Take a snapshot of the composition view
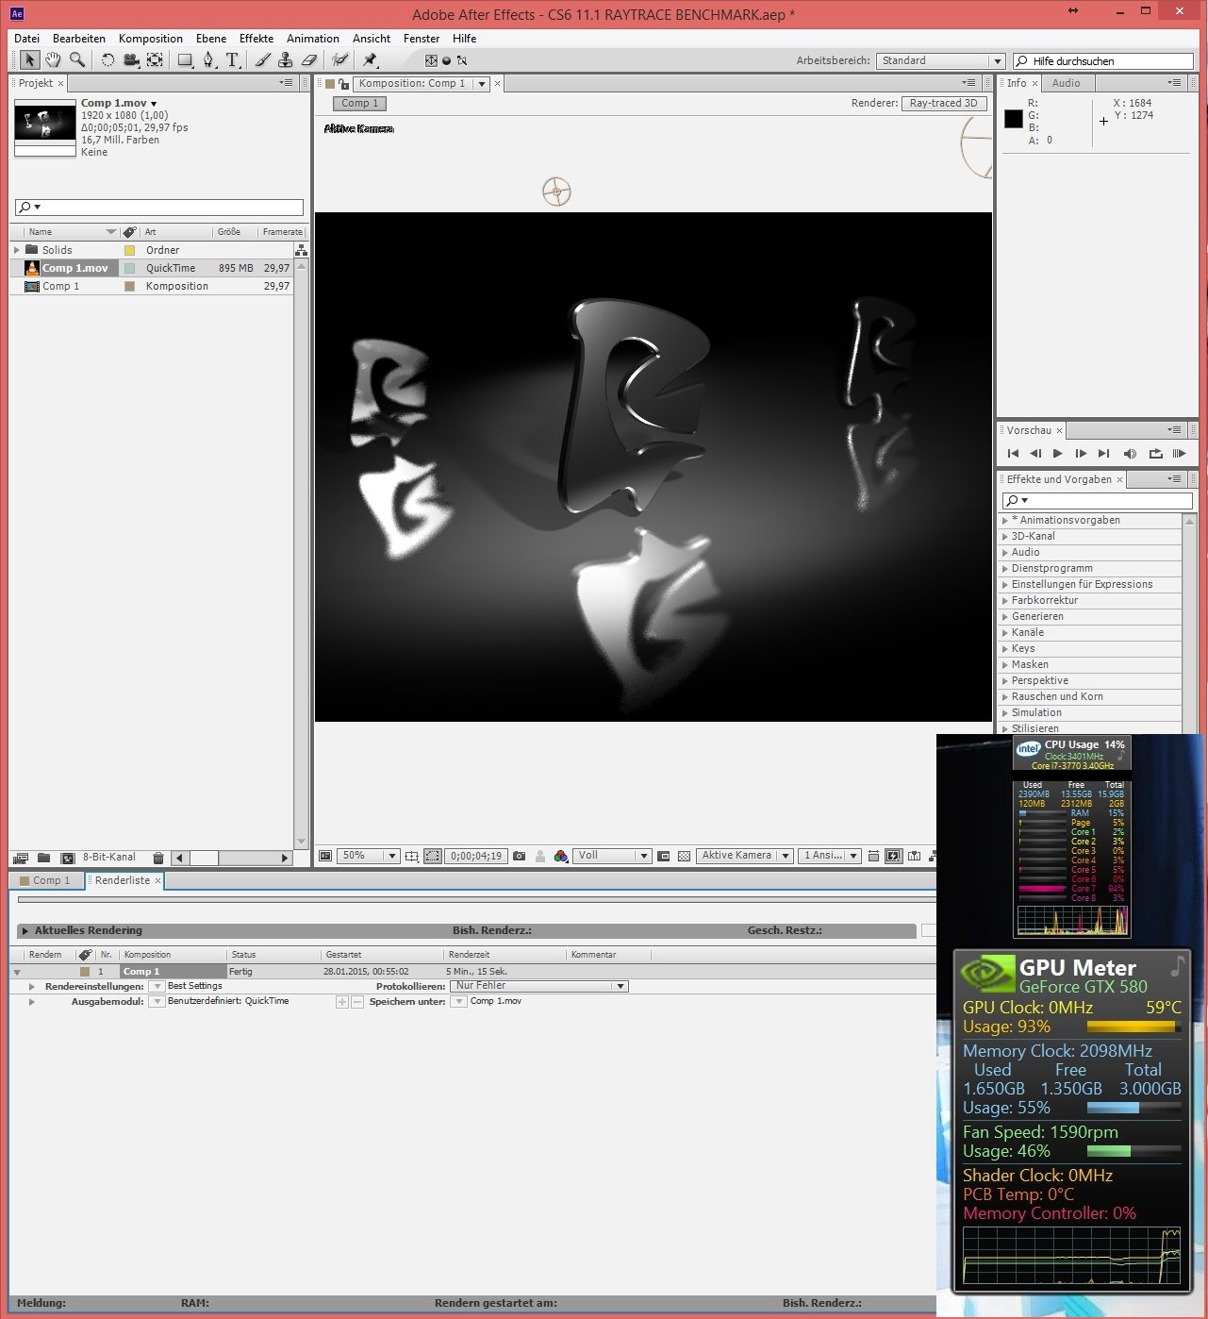The height and width of the screenshot is (1319, 1208). point(520,856)
